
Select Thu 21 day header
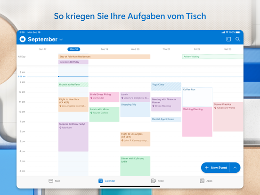click(166, 49)
